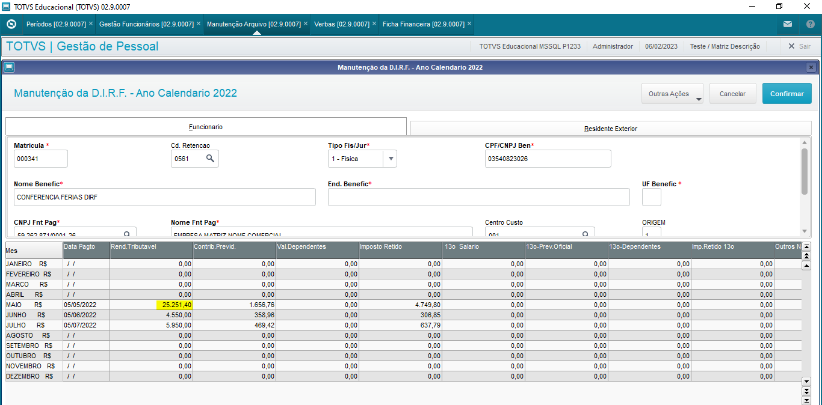
Task: Select the Funcionario tab
Action: pos(206,127)
